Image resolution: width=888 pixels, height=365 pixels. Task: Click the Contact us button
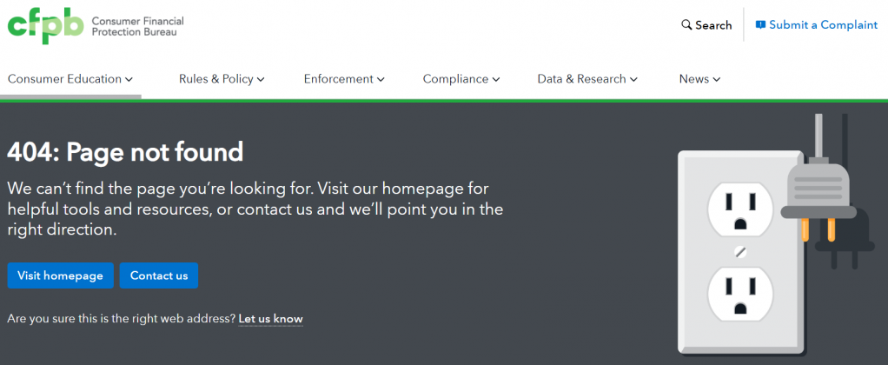tap(159, 275)
